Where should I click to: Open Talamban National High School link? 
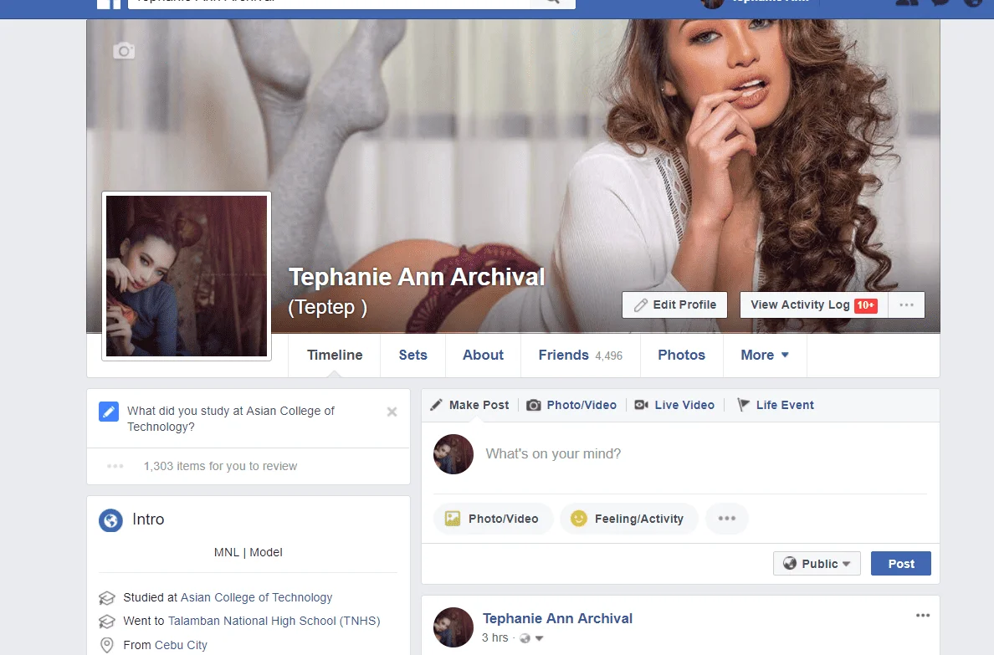(x=274, y=621)
